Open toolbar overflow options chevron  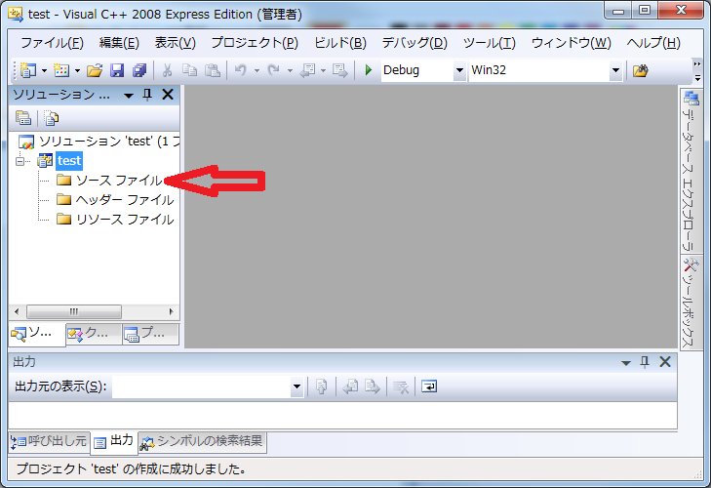coord(697,71)
